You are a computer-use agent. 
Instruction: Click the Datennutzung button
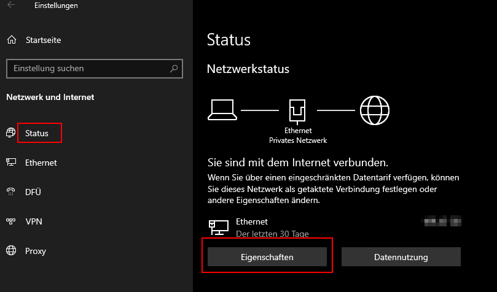click(401, 257)
